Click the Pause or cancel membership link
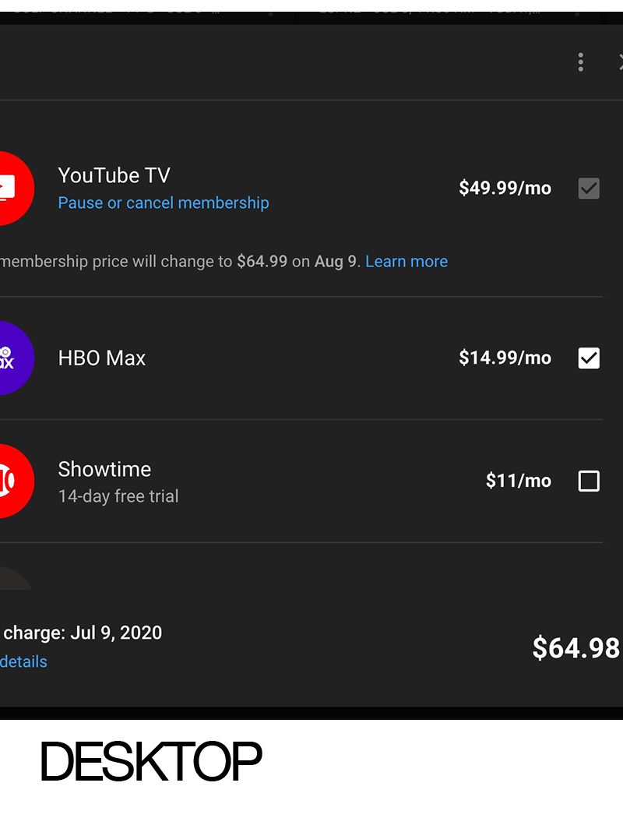The height and width of the screenshot is (818, 623). 164,203
